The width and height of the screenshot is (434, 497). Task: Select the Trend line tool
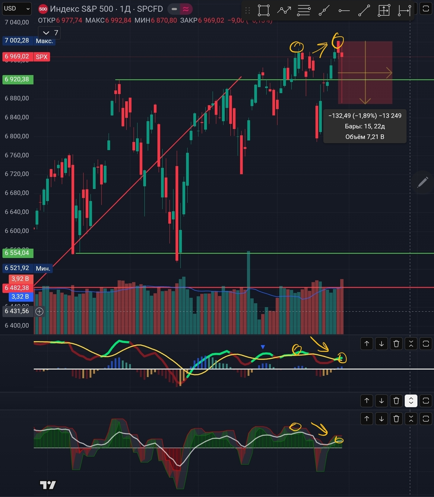(x=364, y=10)
